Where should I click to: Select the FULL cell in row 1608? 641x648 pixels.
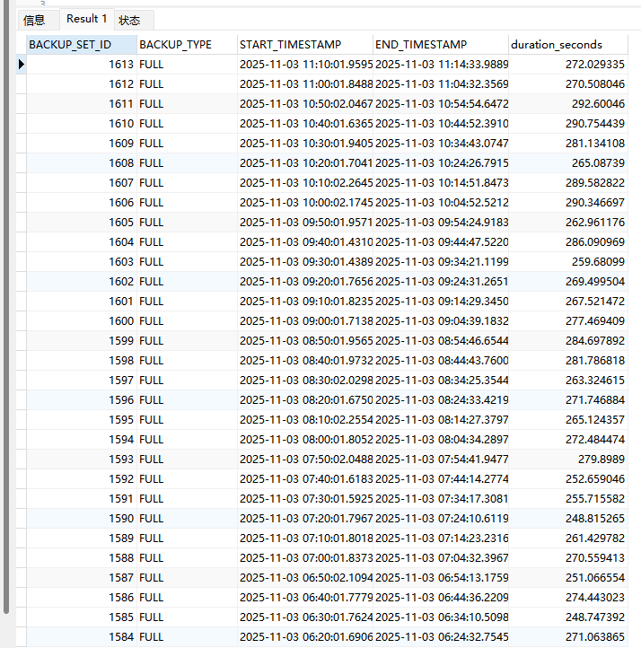click(x=187, y=163)
